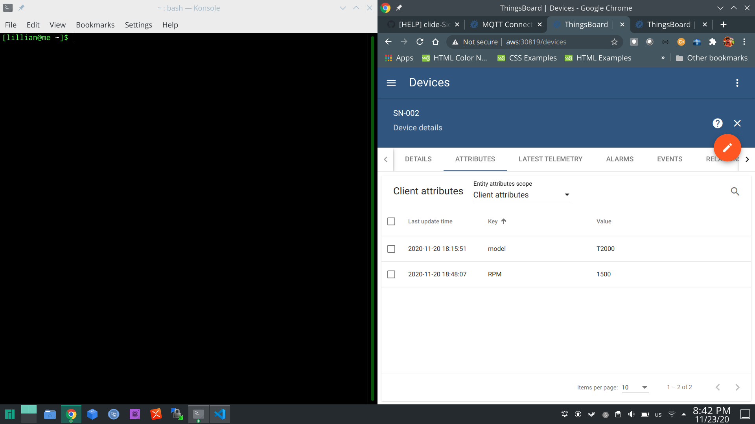Viewport: 755px width, 424px height.
Task: Open the Settings menu in Konsole
Action: [138, 25]
